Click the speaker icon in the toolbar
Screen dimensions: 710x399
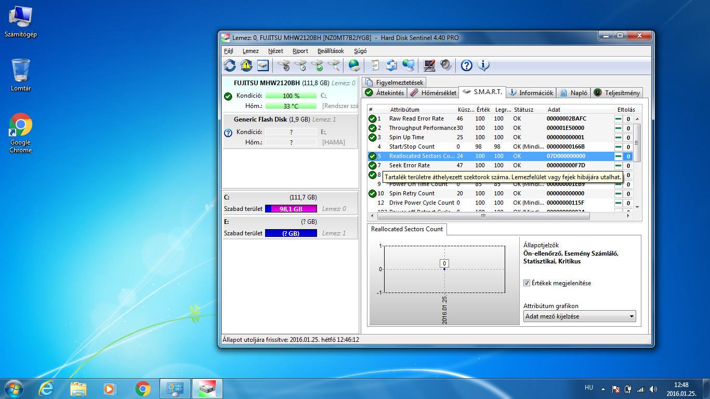coord(445,65)
